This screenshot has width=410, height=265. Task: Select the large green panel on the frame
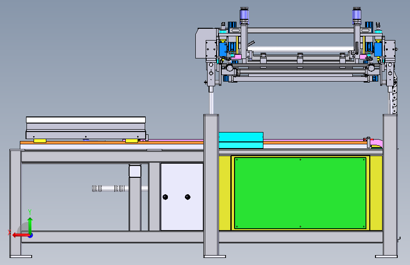coord(300,193)
